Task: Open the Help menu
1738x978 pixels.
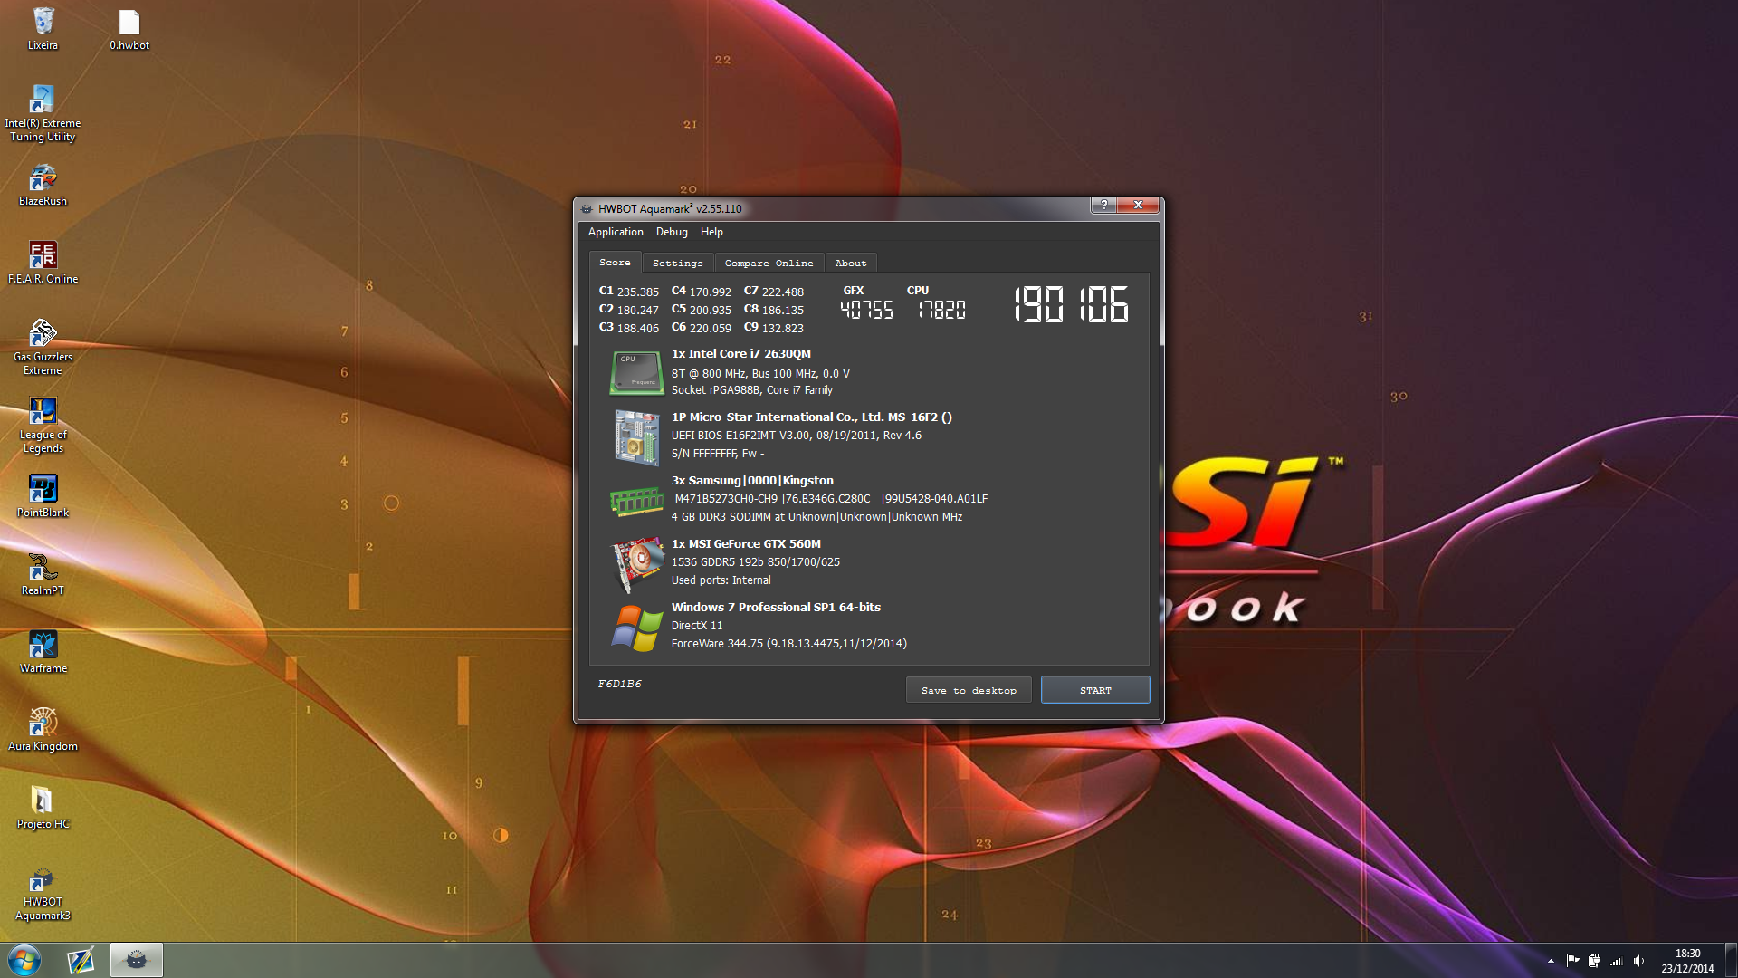Action: pyautogui.click(x=711, y=232)
